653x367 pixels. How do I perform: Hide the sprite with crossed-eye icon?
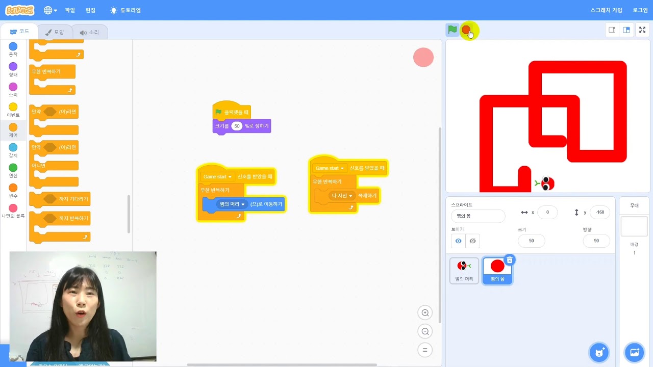point(472,241)
